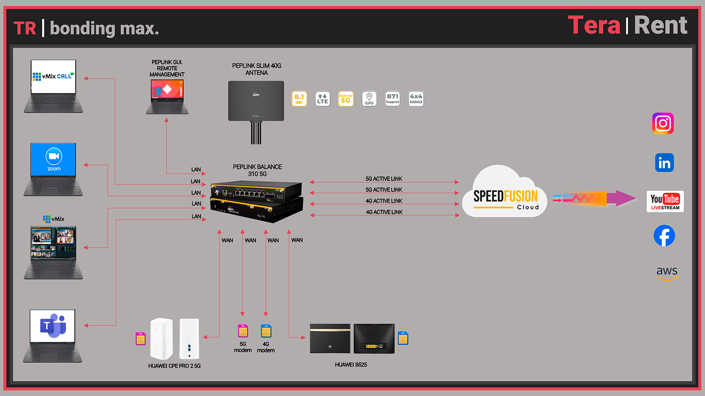Click the vMix production laptop
Image resolution: width=705 pixels, height=396 pixels.
(x=53, y=253)
